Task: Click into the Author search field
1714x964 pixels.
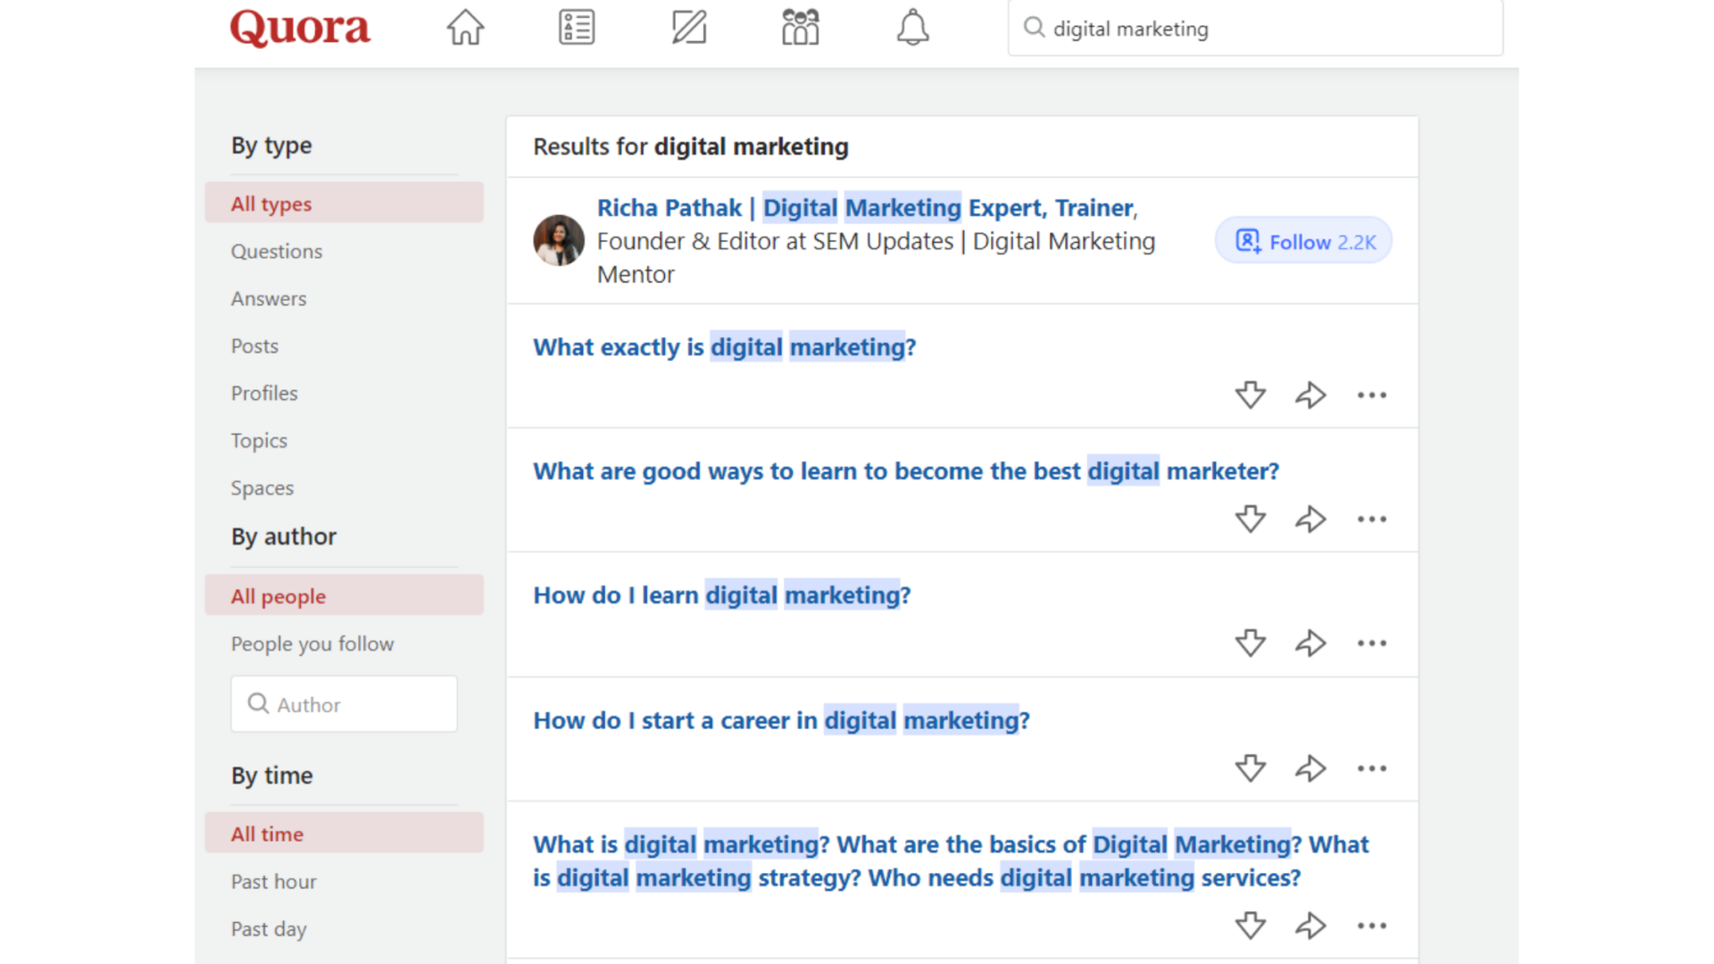Action: 344,704
